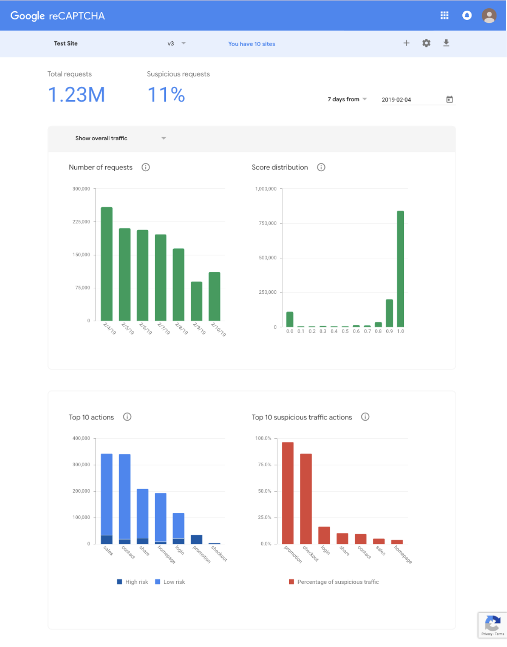Show info for Score distribution

click(x=321, y=167)
